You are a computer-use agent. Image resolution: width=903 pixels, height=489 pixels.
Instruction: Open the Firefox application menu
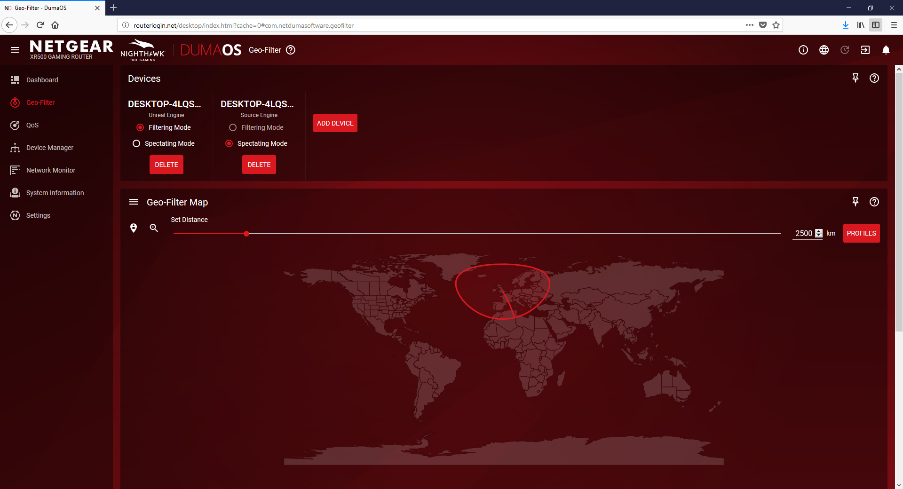pos(894,25)
